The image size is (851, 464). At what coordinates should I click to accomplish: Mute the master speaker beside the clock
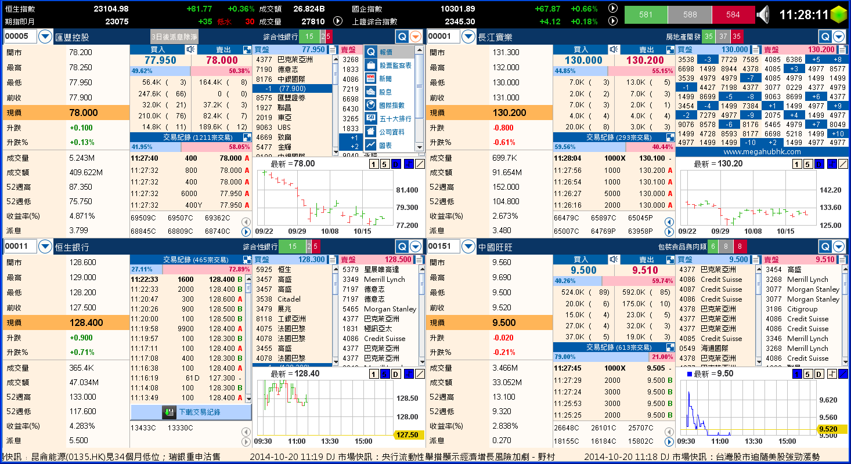[x=764, y=14]
